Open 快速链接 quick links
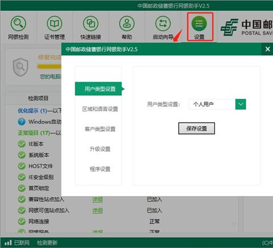The width and height of the screenshot is (273, 248). [90, 24]
